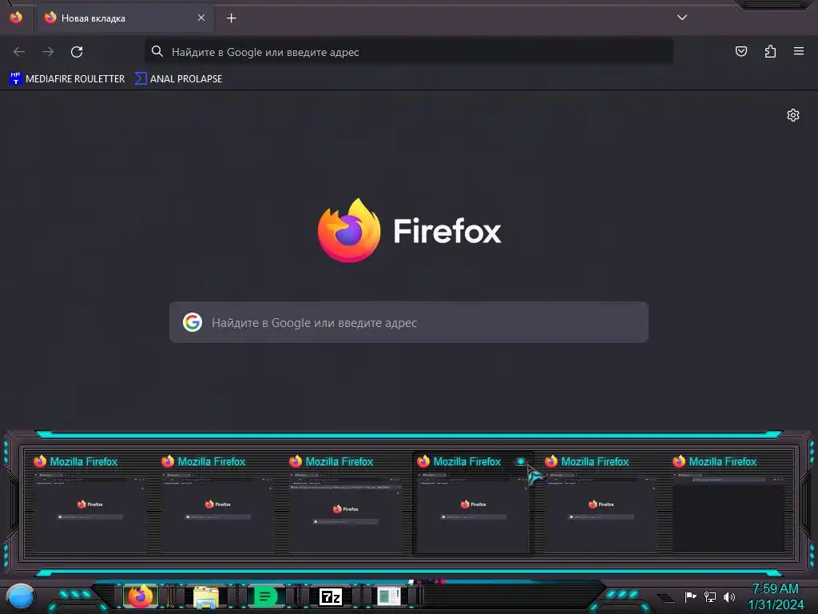Click the Google G icon in search box
This screenshot has width=818, height=614.
pyautogui.click(x=193, y=322)
